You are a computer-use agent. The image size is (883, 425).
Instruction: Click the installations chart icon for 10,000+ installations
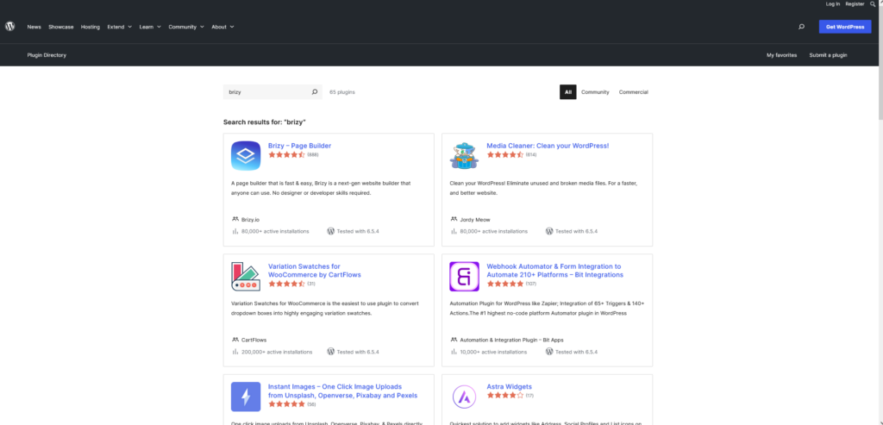(x=454, y=351)
